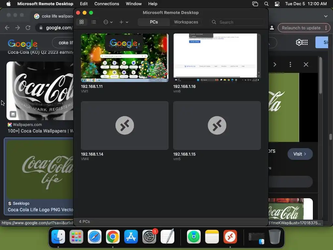This screenshot has width=333, height=250.
Task: Select the 192.168.1.14 label text
Action: (x=92, y=154)
